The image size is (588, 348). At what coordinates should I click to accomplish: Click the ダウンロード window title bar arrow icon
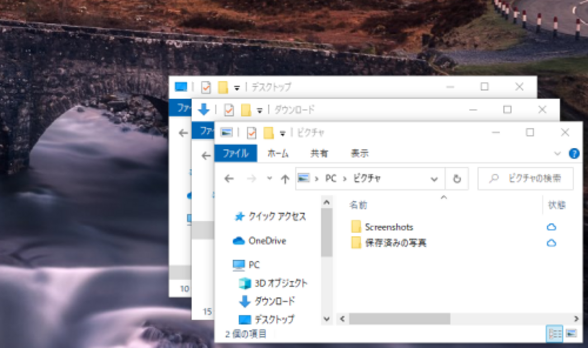pos(204,109)
